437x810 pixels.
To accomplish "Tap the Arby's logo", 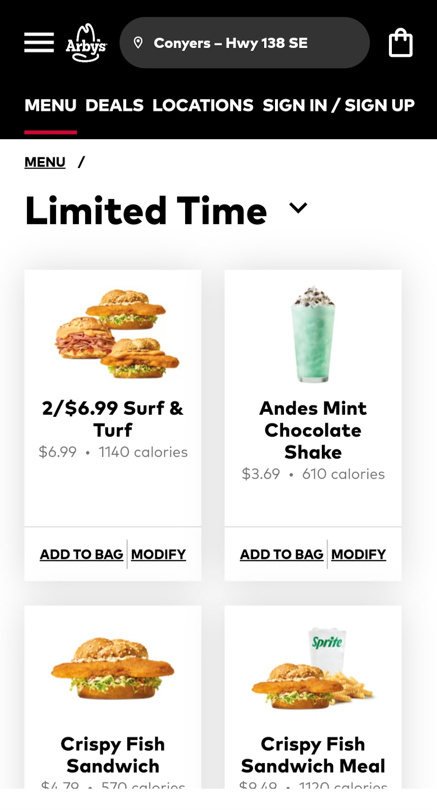I will [86, 43].
